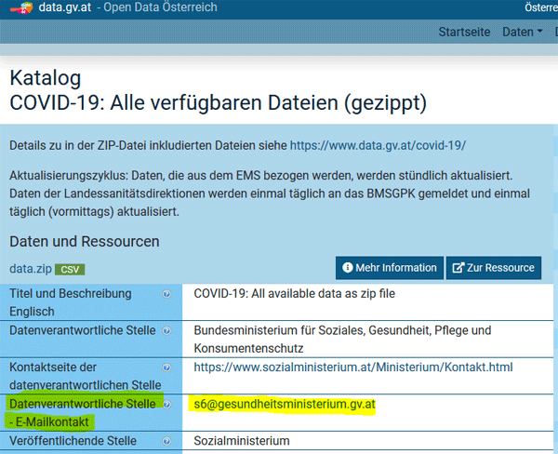Screen dimensions: 558x454
Task: Open sozialministerium.at Kontakt.html link
Action: [353, 367]
